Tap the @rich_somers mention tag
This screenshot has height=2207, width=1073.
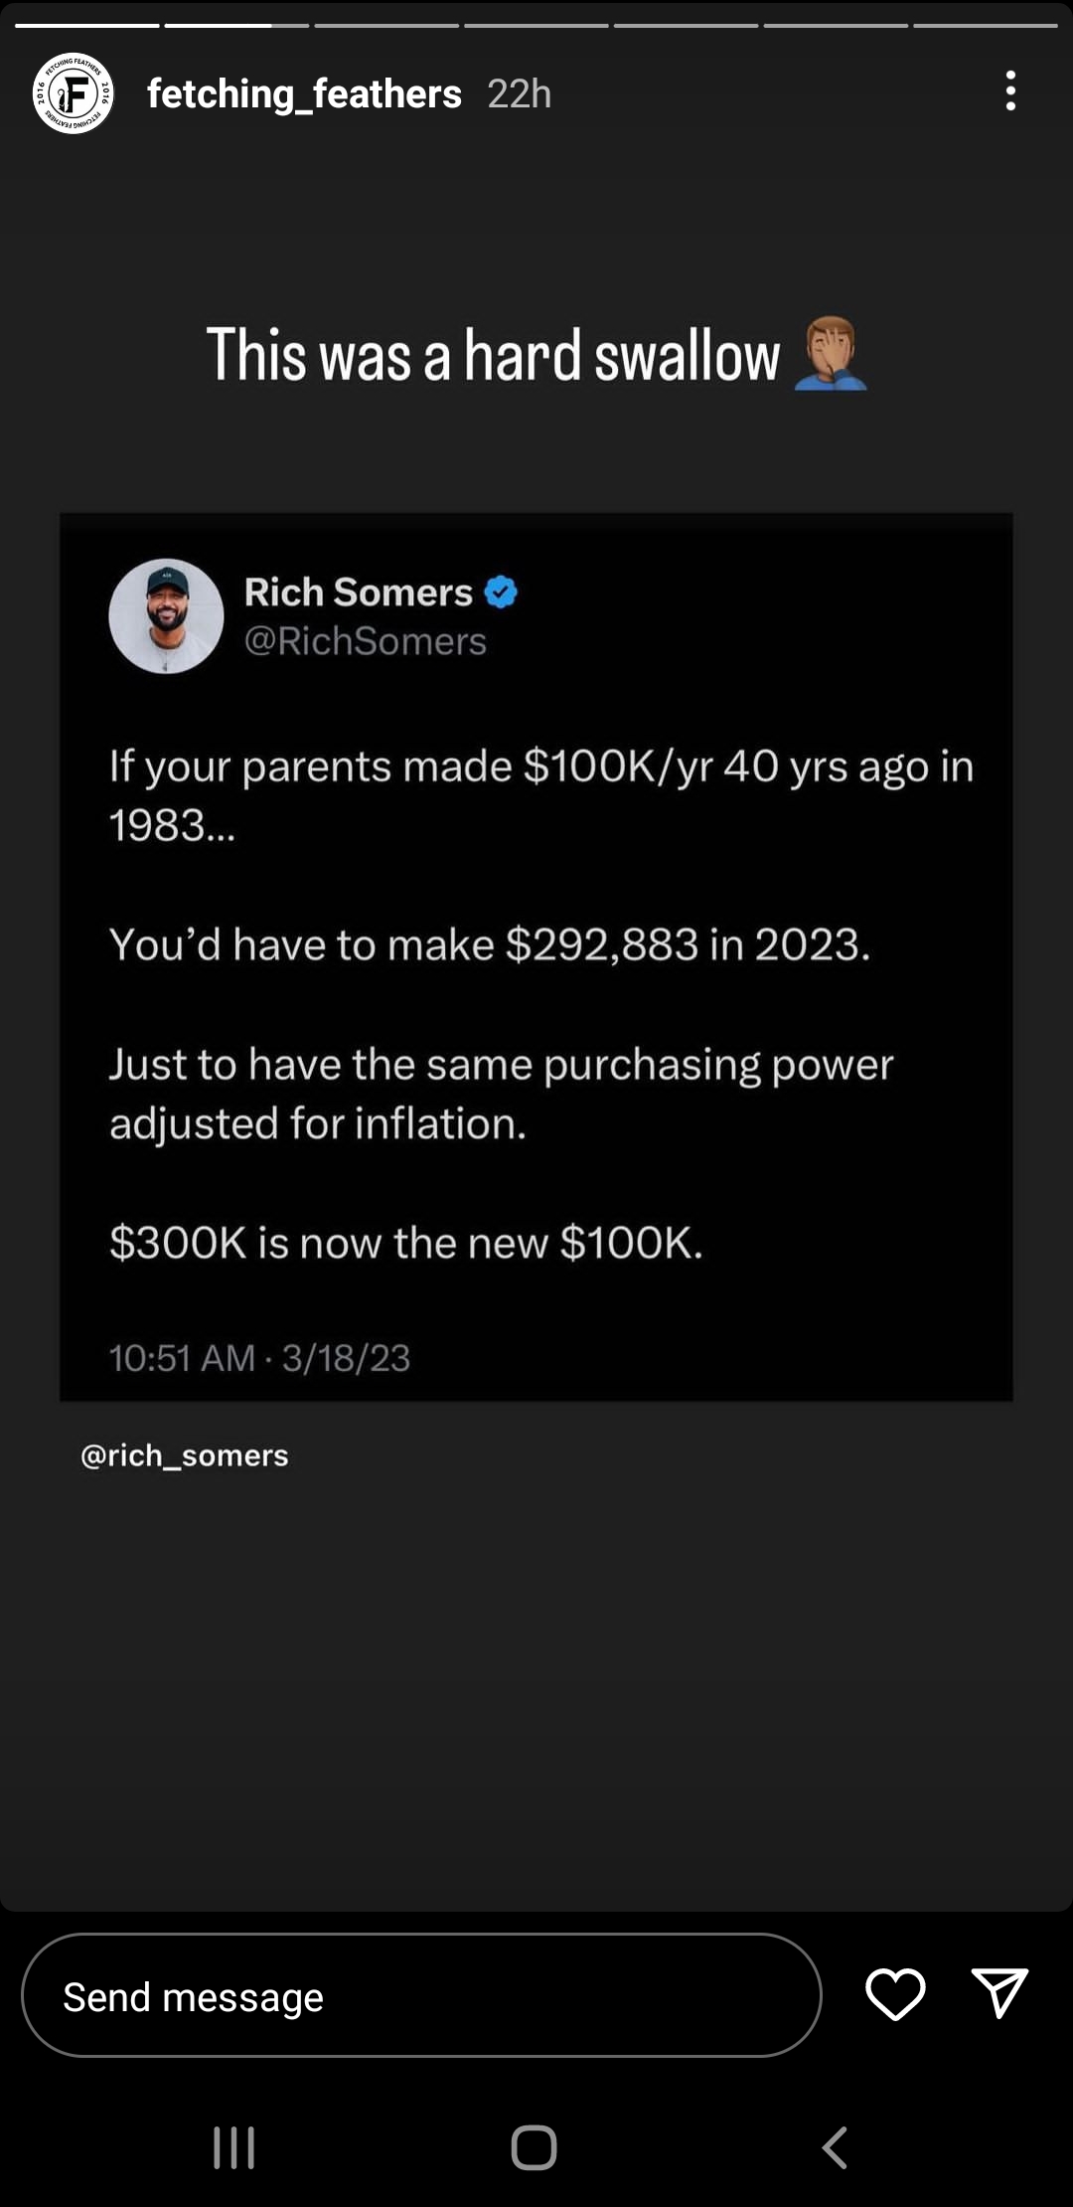coord(185,1455)
